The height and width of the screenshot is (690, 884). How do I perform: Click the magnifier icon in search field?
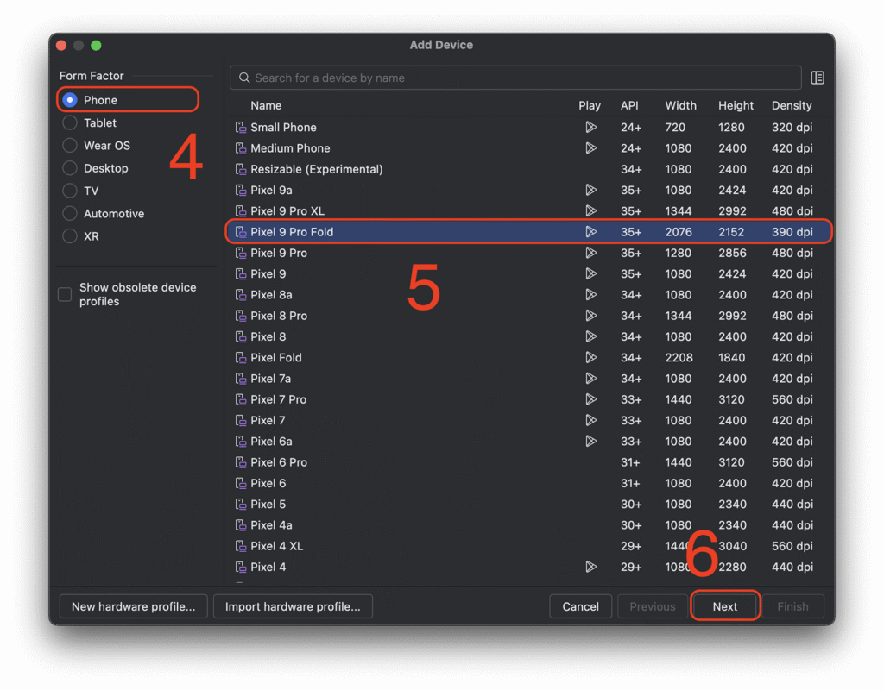(244, 78)
